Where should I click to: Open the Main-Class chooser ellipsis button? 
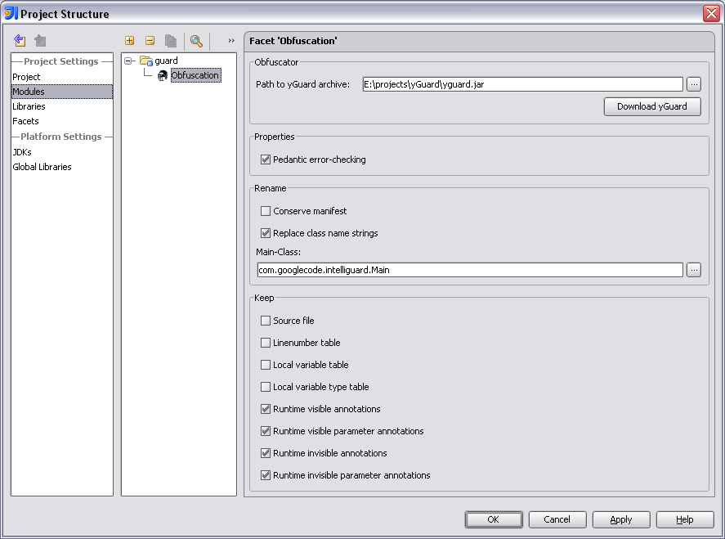693,270
